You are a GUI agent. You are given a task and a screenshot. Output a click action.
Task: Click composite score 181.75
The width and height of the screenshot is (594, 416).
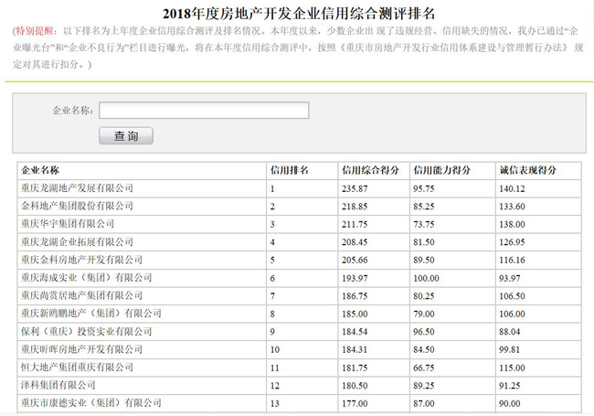click(355, 368)
